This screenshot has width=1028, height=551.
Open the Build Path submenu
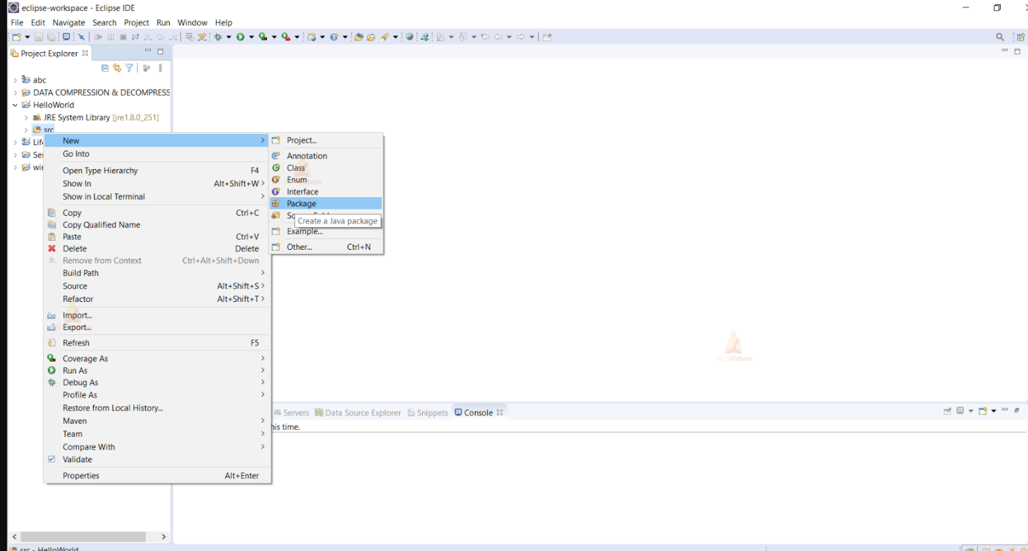(x=157, y=272)
